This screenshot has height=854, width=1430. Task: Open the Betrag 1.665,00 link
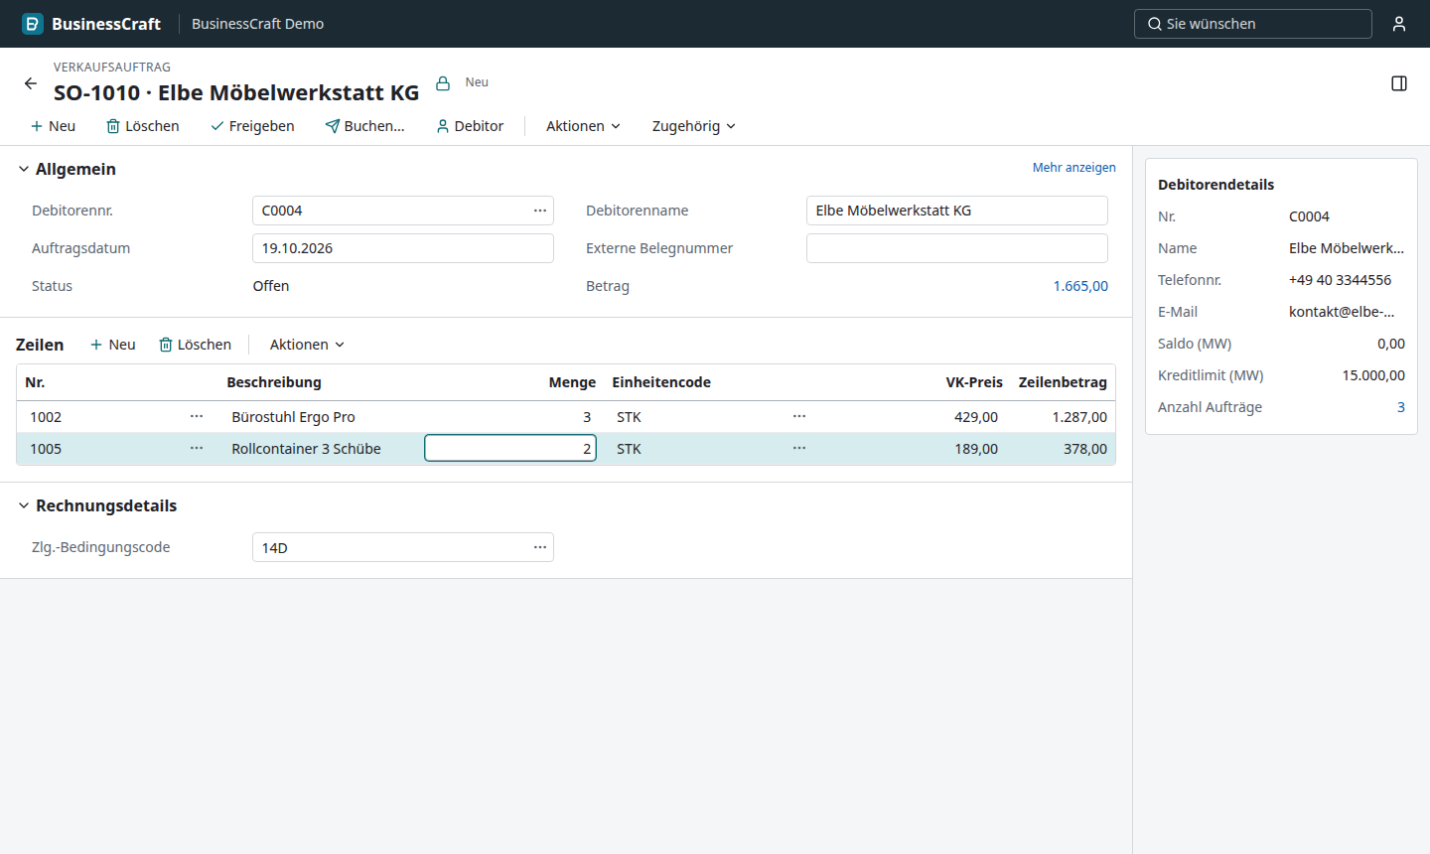[1080, 286]
